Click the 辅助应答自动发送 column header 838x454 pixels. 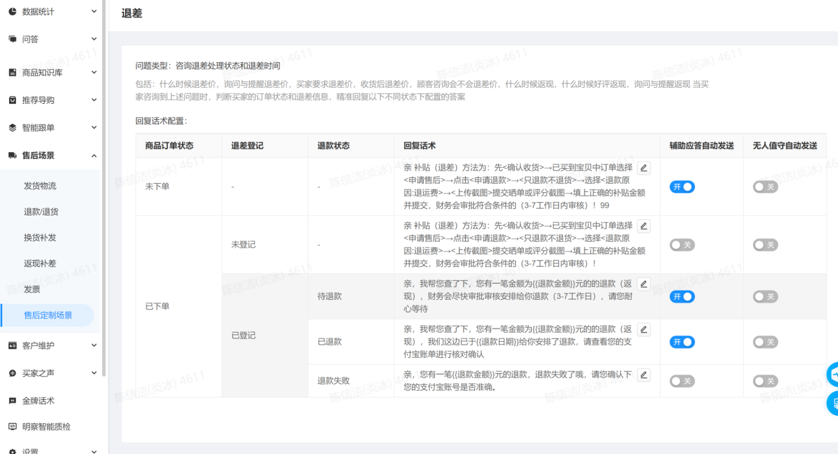(702, 146)
